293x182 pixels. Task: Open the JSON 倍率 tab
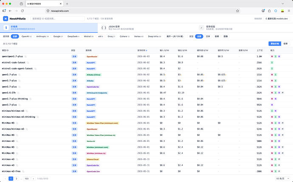click(146, 28)
